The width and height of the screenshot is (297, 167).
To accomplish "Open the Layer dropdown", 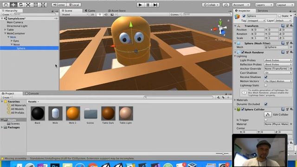I will click(x=283, y=20).
